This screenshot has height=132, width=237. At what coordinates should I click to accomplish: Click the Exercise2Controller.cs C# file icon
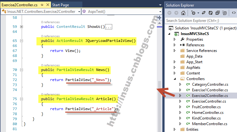click(188, 96)
